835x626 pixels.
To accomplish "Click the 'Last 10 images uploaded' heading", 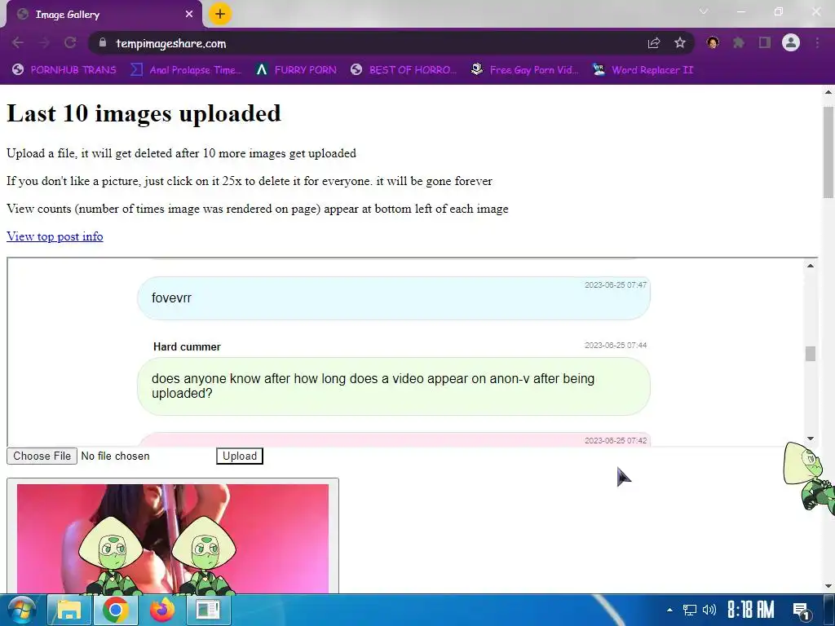I will [144, 113].
